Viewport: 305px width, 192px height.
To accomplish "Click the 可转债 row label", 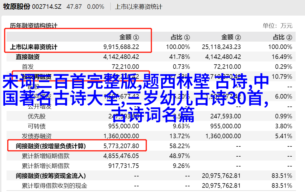I will [x=37, y=127].
